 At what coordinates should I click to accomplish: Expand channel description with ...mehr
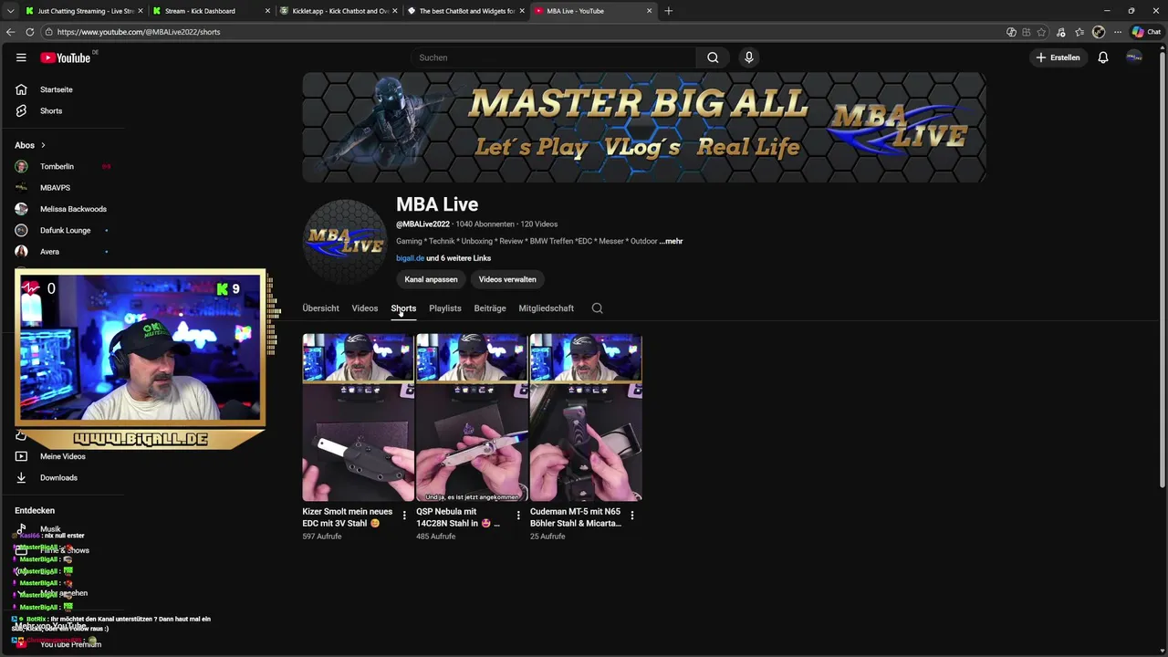[671, 241]
